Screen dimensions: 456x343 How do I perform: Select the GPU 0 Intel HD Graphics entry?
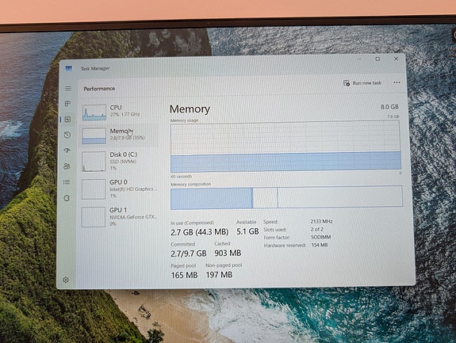119,189
